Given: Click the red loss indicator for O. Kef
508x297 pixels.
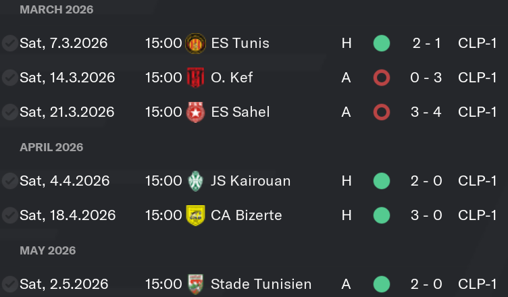Looking at the screenshot, I should (382, 78).
